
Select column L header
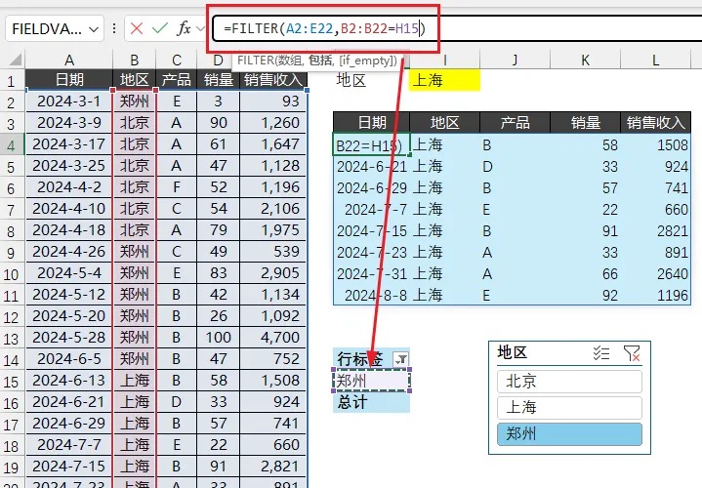point(655,60)
